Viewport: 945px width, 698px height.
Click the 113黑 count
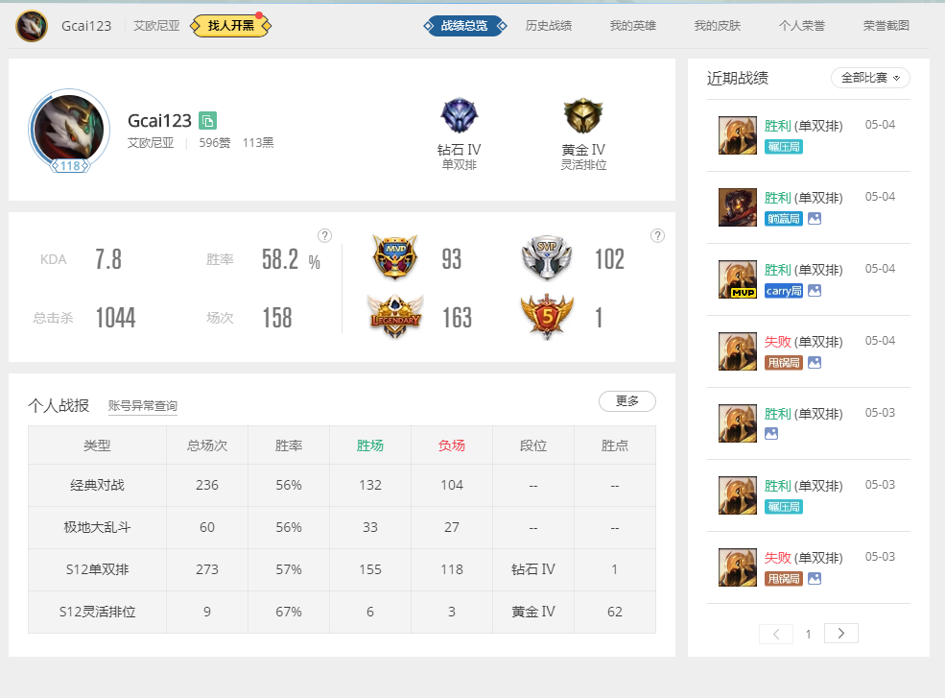pos(258,143)
